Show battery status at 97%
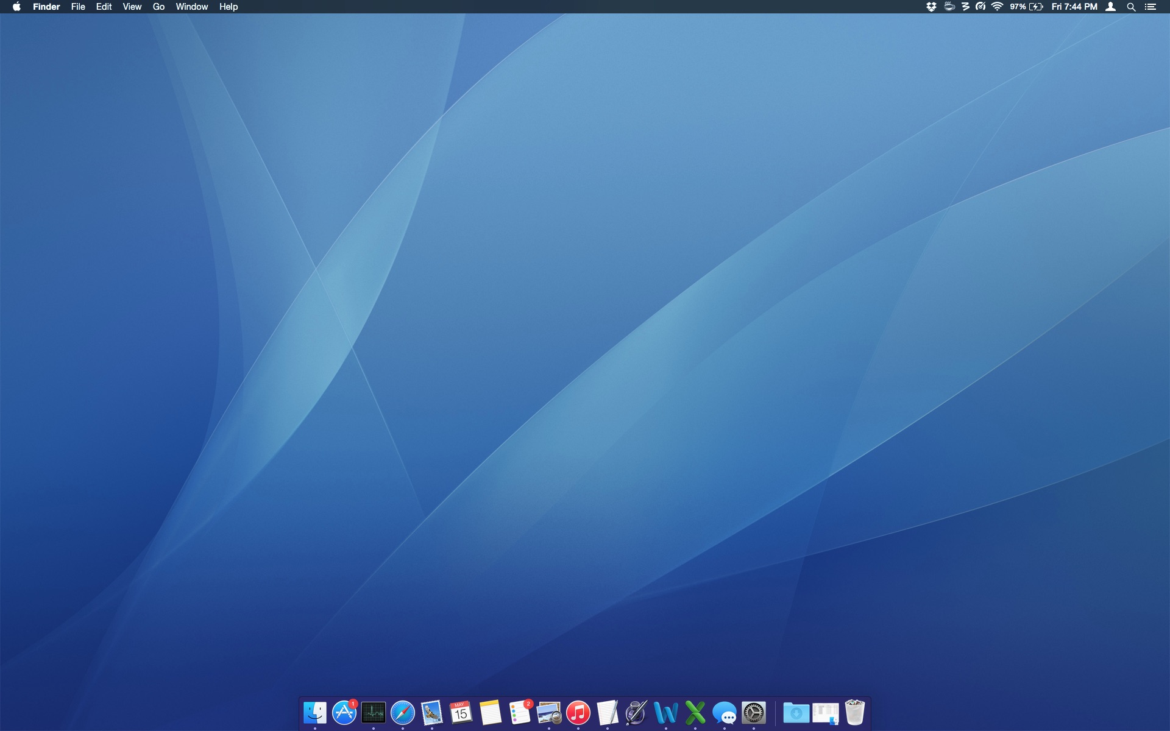Viewport: 1170px width, 731px height. coord(1027,7)
